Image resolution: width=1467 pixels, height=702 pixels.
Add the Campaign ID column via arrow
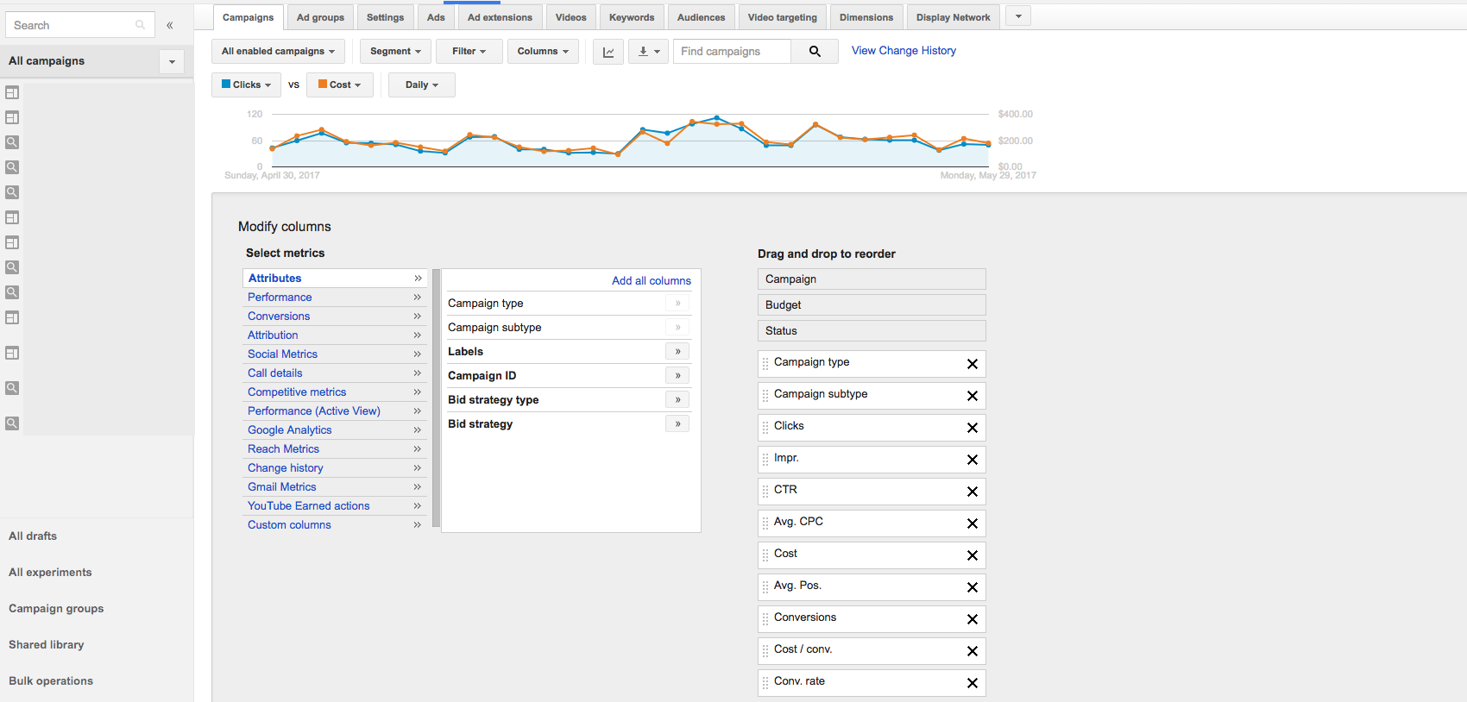tap(677, 376)
